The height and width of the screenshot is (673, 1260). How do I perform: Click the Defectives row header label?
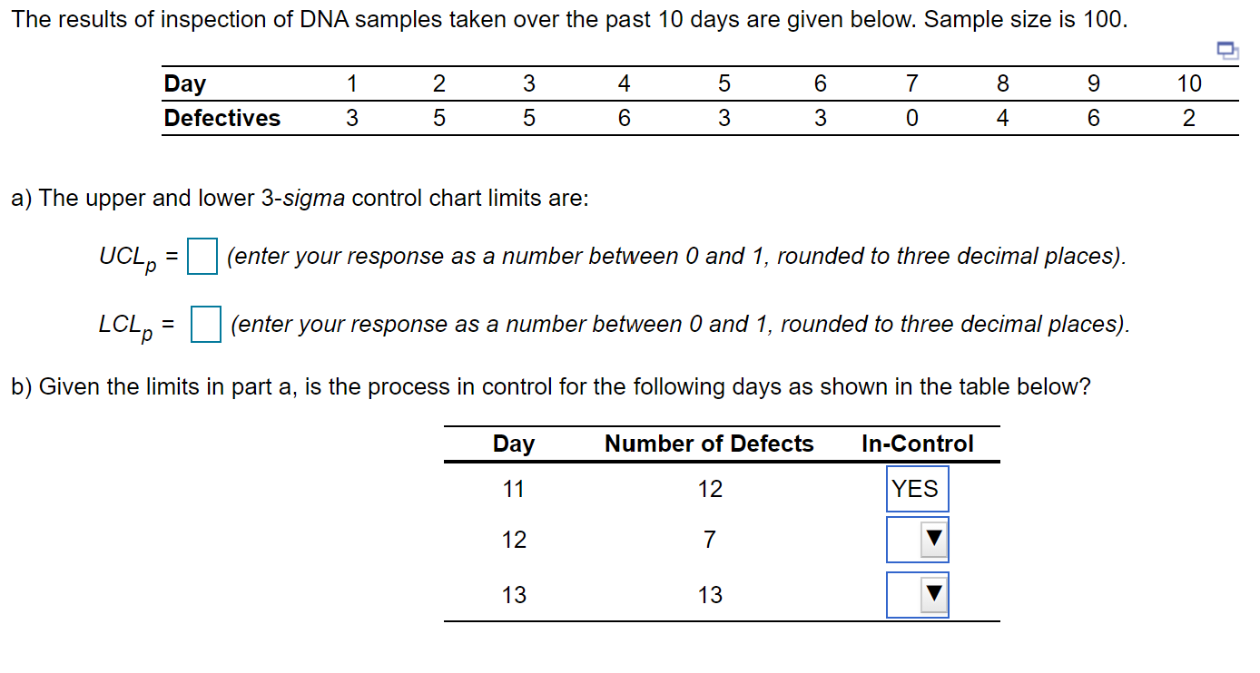click(x=222, y=118)
